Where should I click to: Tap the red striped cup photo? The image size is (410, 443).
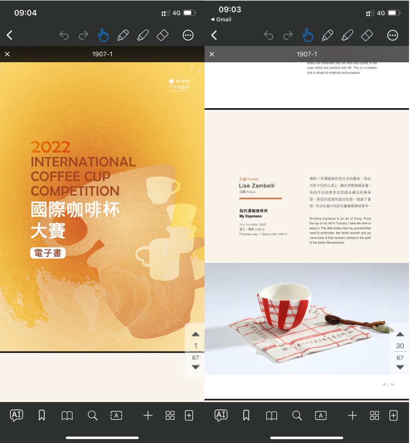pyautogui.click(x=307, y=319)
